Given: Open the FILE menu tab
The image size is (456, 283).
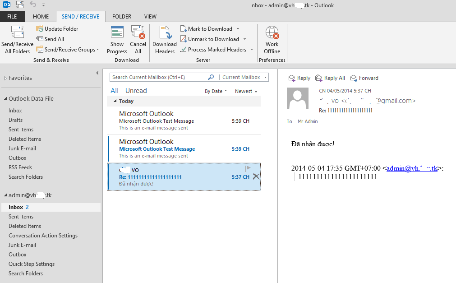Looking at the screenshot, I should (12, 17).
